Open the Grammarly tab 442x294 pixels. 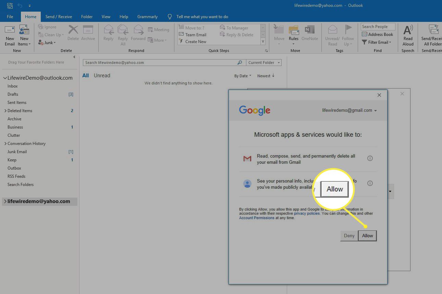pos(147,16)
